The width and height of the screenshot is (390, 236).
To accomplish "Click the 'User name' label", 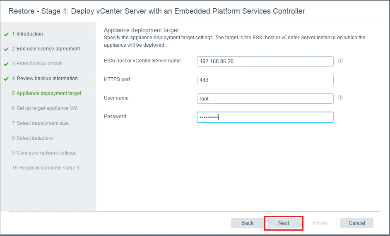I will 116,98.
